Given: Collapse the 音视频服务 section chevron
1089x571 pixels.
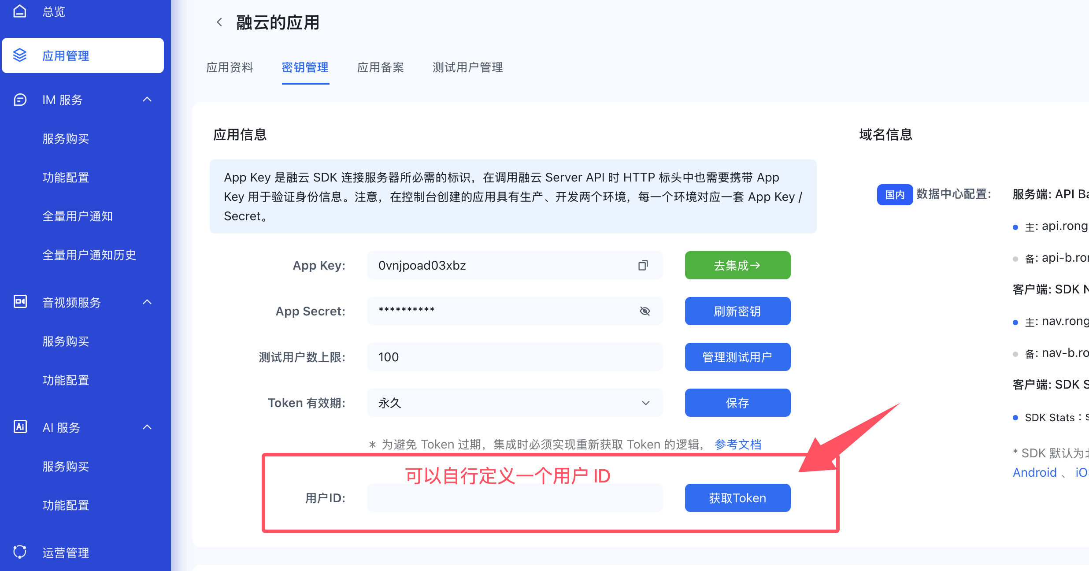Looking at the screenshot, I should [147, 302].
